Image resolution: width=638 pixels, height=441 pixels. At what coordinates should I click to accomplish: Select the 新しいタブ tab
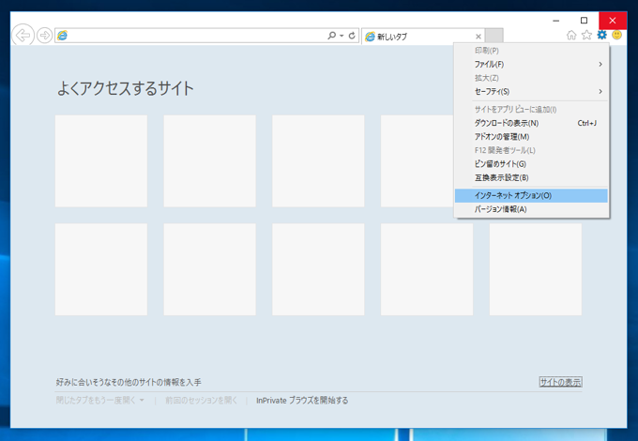click(x=423, y=37)
